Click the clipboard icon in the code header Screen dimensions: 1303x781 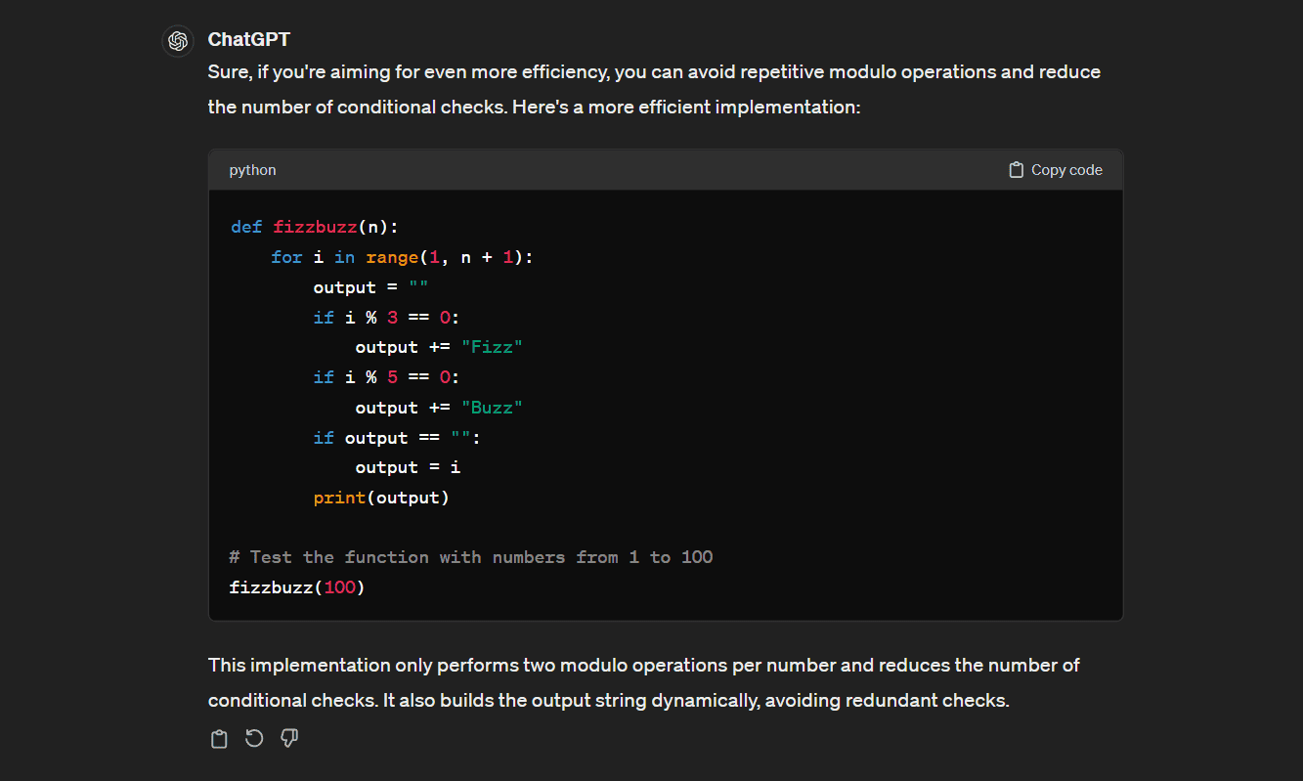click(1017, 170)
